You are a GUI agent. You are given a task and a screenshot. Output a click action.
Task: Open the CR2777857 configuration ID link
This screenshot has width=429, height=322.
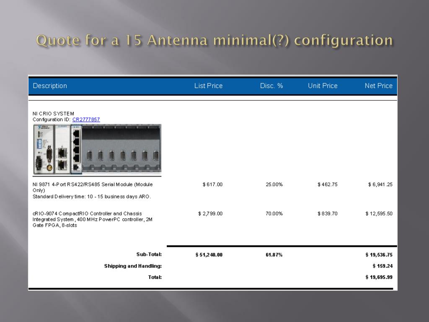pos(86,119)
